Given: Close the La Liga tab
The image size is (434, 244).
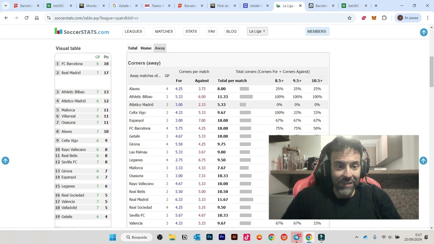Looking at the screenshot, I should 300,6.
